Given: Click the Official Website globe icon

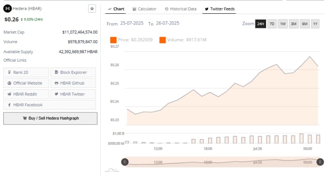Looking at the screenshot, I should click(x=9, y=83).
